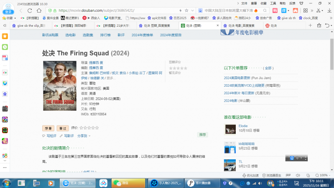Click the 推荐 button
Viewport: 334px width, 188px height.
click(202, 135)
